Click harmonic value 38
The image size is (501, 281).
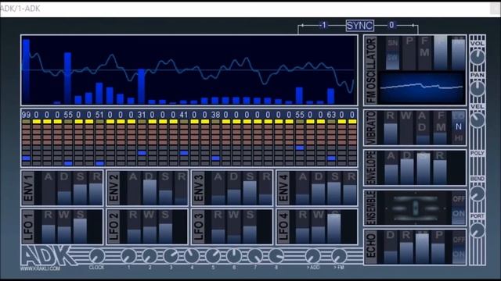coord(216,115)
